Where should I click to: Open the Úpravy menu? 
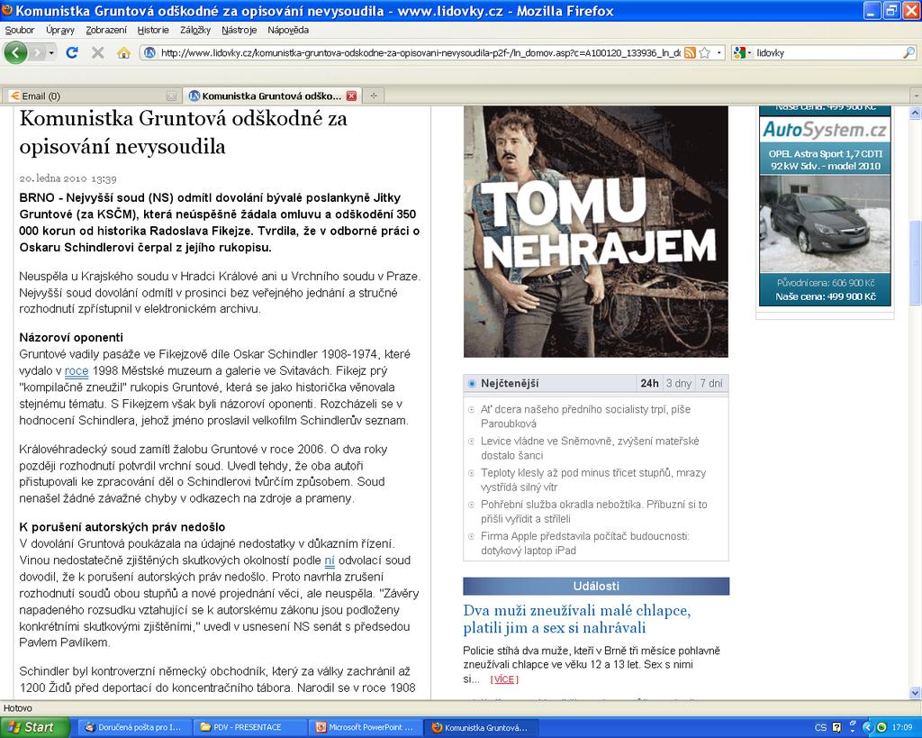pos(60,30)
